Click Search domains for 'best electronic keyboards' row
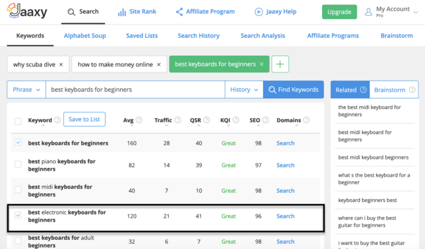This screenshot has width=425, height=249. [286, 216]
